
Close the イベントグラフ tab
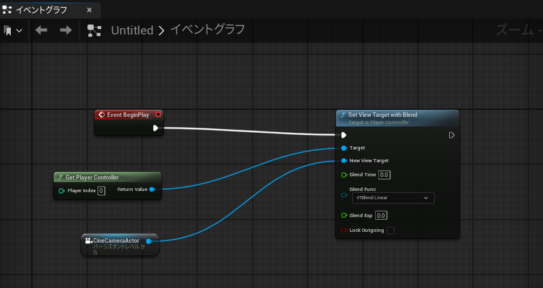pyautogui.click(x=89, y=10)
